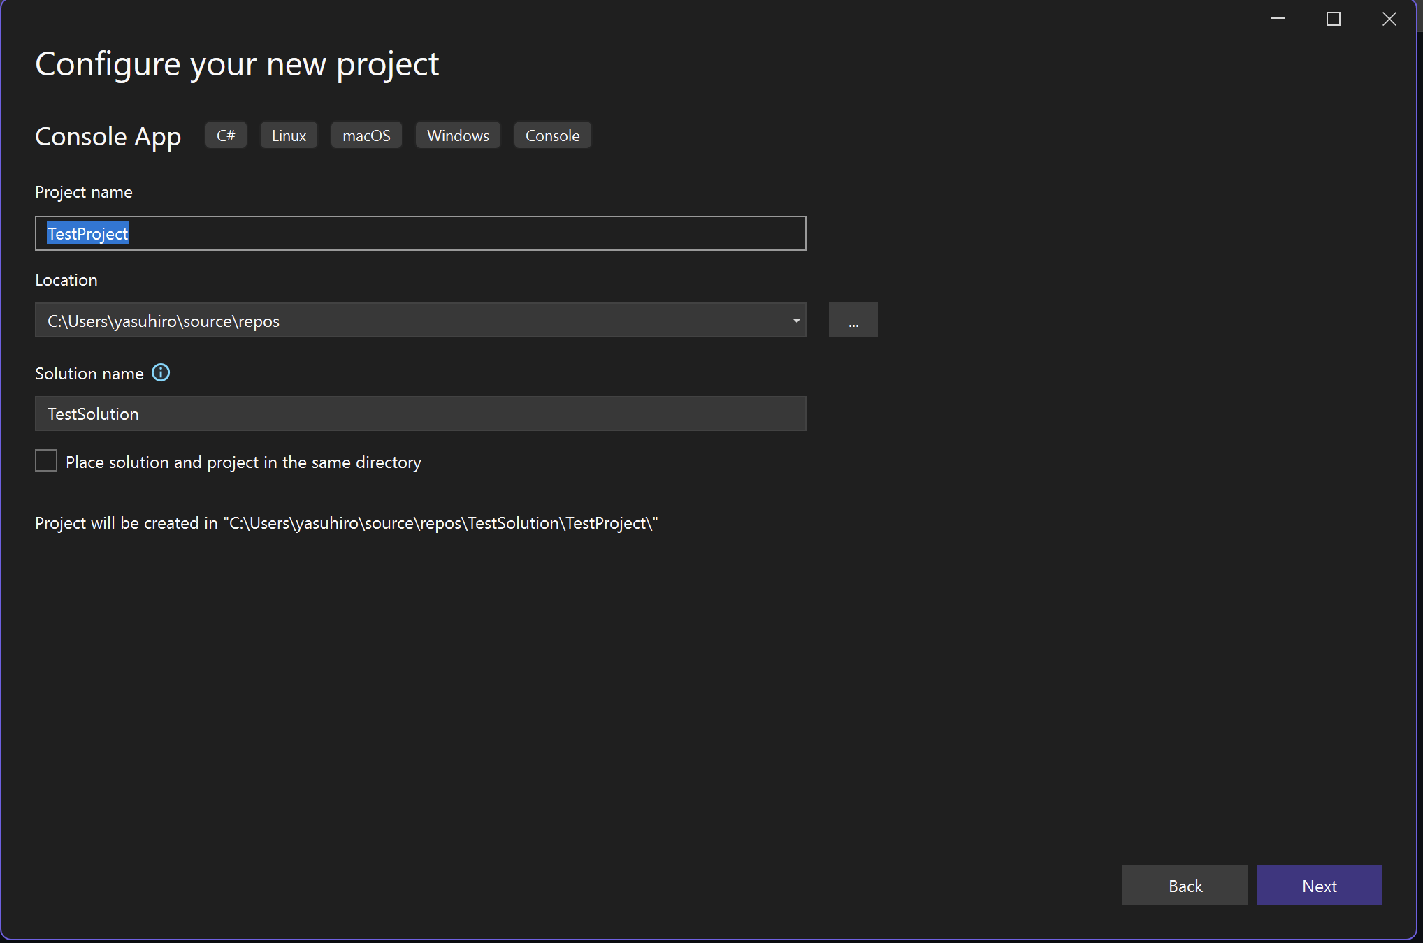Maximize the dialog window
The height and width of the screenshot is (943, 1423).
1334,19
